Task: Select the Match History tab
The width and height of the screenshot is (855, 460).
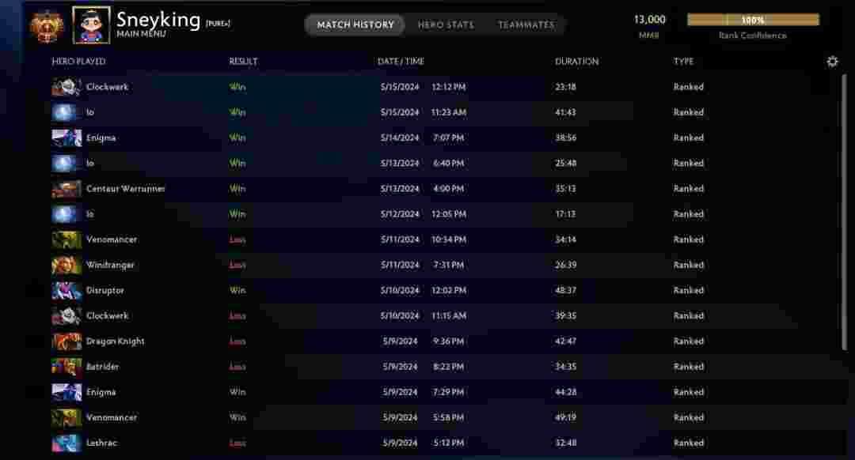Action: [355, 25]
